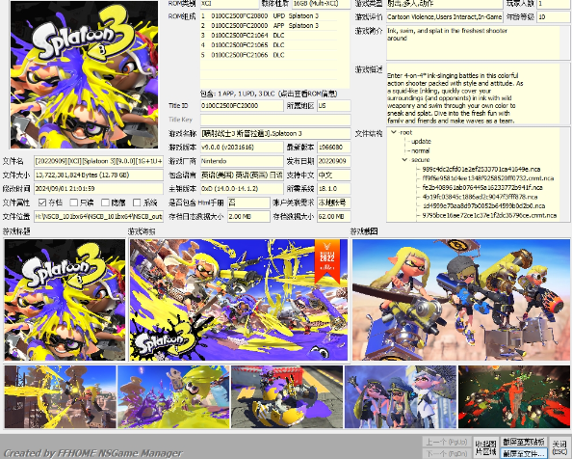Image resolution: width=572 pixels, height=459 pixels.
Task: Click the master key version field 0xD (14.0.0-14.1.2)
Action: (242, 189)
